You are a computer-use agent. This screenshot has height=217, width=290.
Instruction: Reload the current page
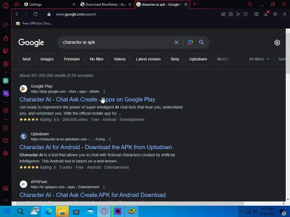pos(35,14)
